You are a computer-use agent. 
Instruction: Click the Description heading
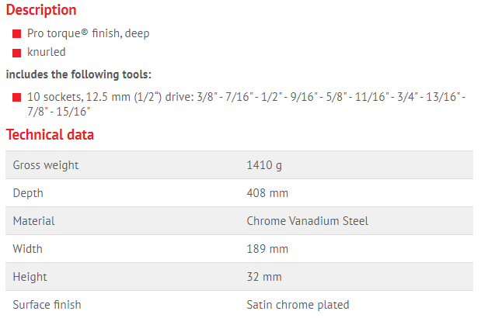(41, 10)
